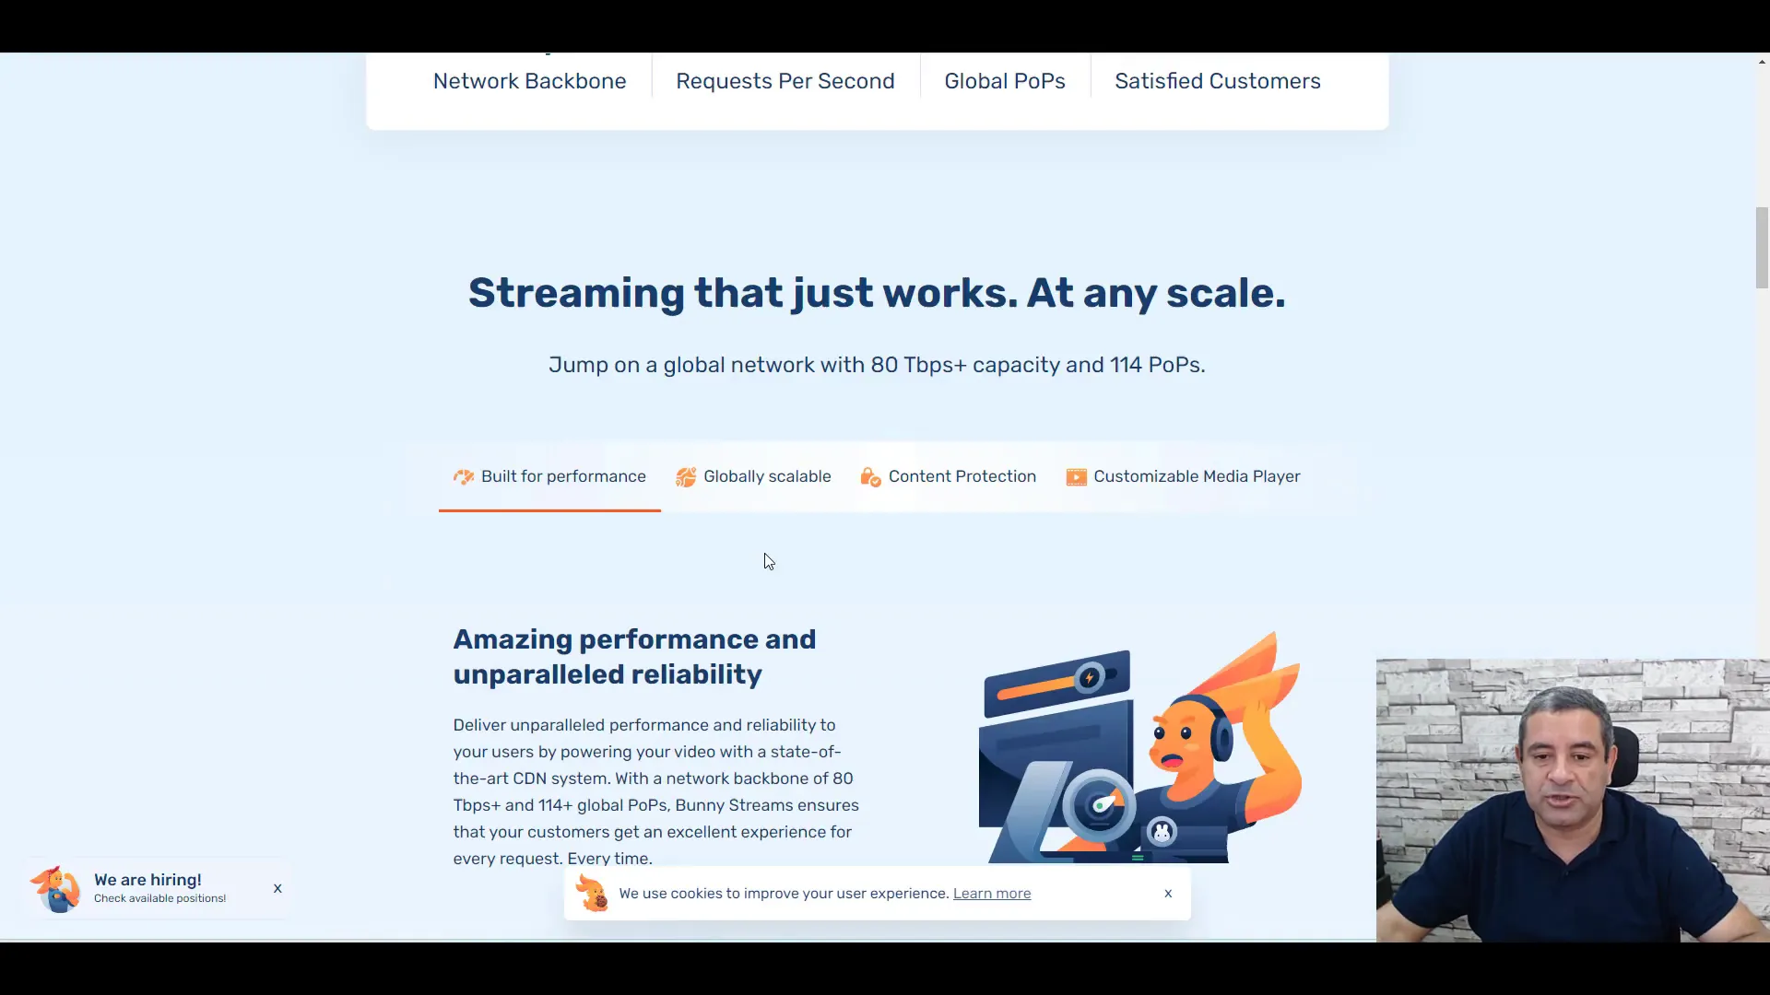Select the Globally scalable tab
The height and width of the screenshot is (995, 1770).
[x=754, y=476]
